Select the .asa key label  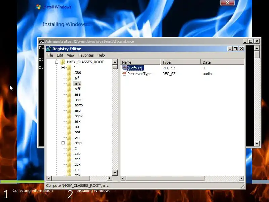77,95
